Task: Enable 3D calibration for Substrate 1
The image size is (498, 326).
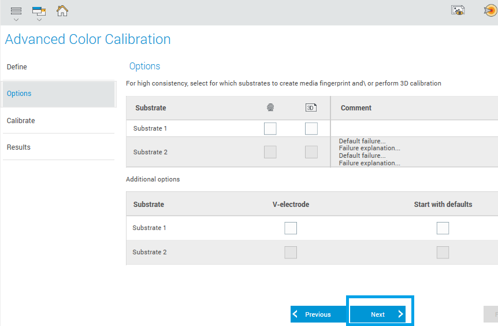Action: pyautogui.click(x=311, y=129)
